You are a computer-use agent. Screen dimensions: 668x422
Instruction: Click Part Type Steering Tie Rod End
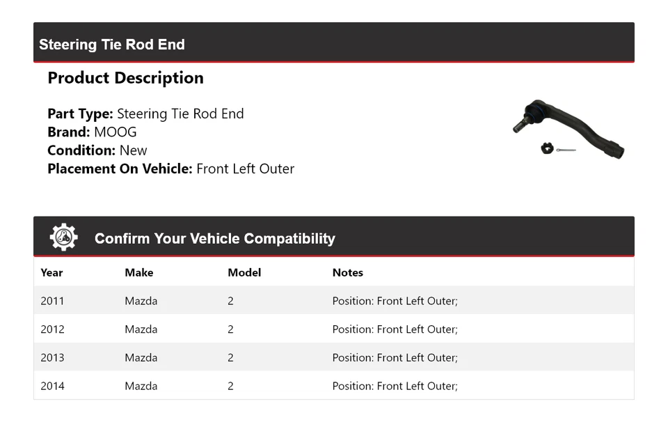tap(145, 114)
